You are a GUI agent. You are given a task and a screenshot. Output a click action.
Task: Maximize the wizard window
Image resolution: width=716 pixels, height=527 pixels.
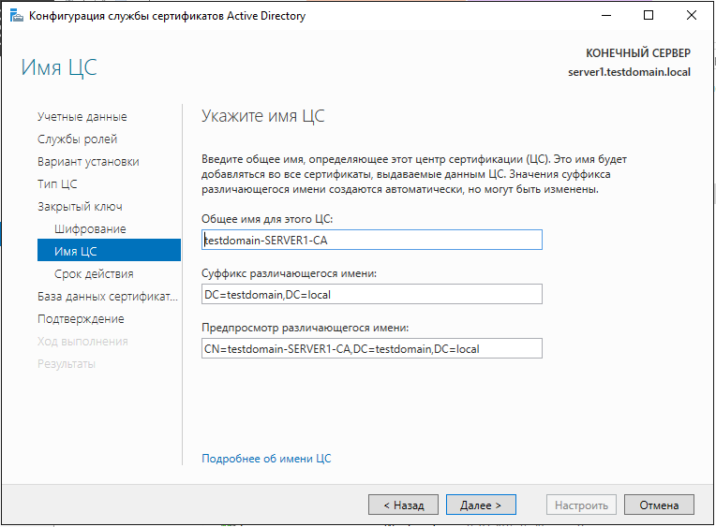[649, 16]
